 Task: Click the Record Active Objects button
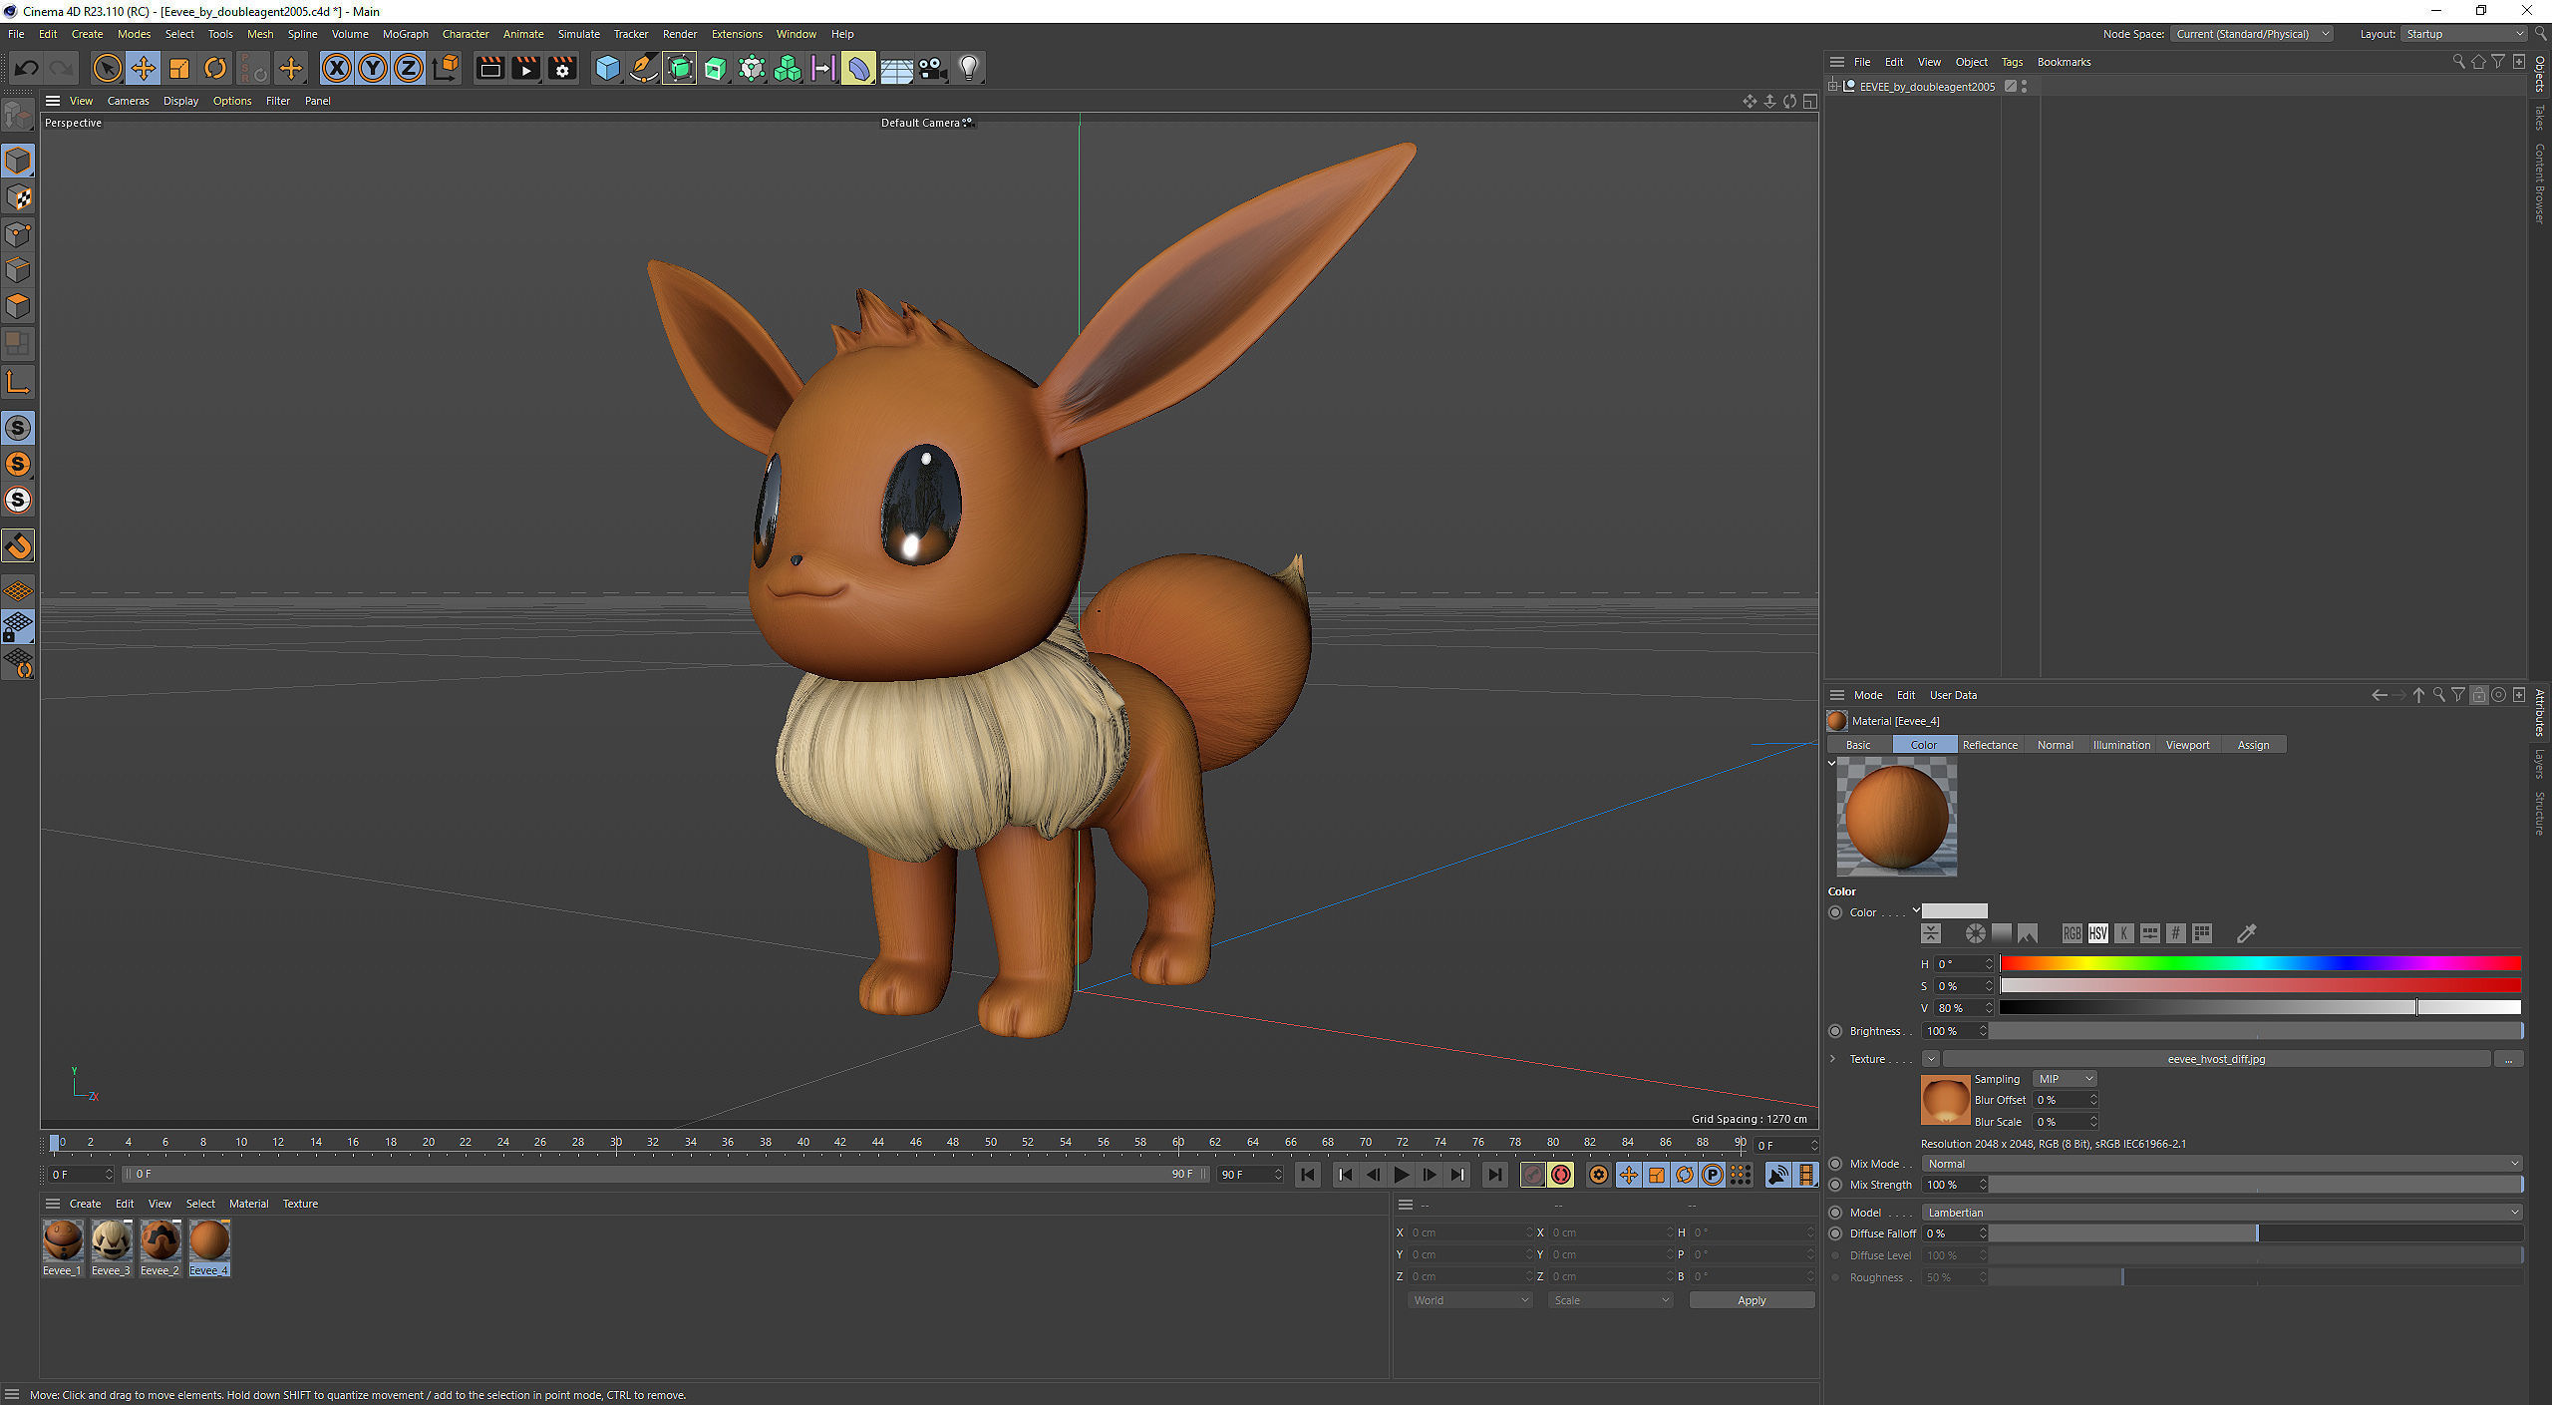pos(1533,1175)
